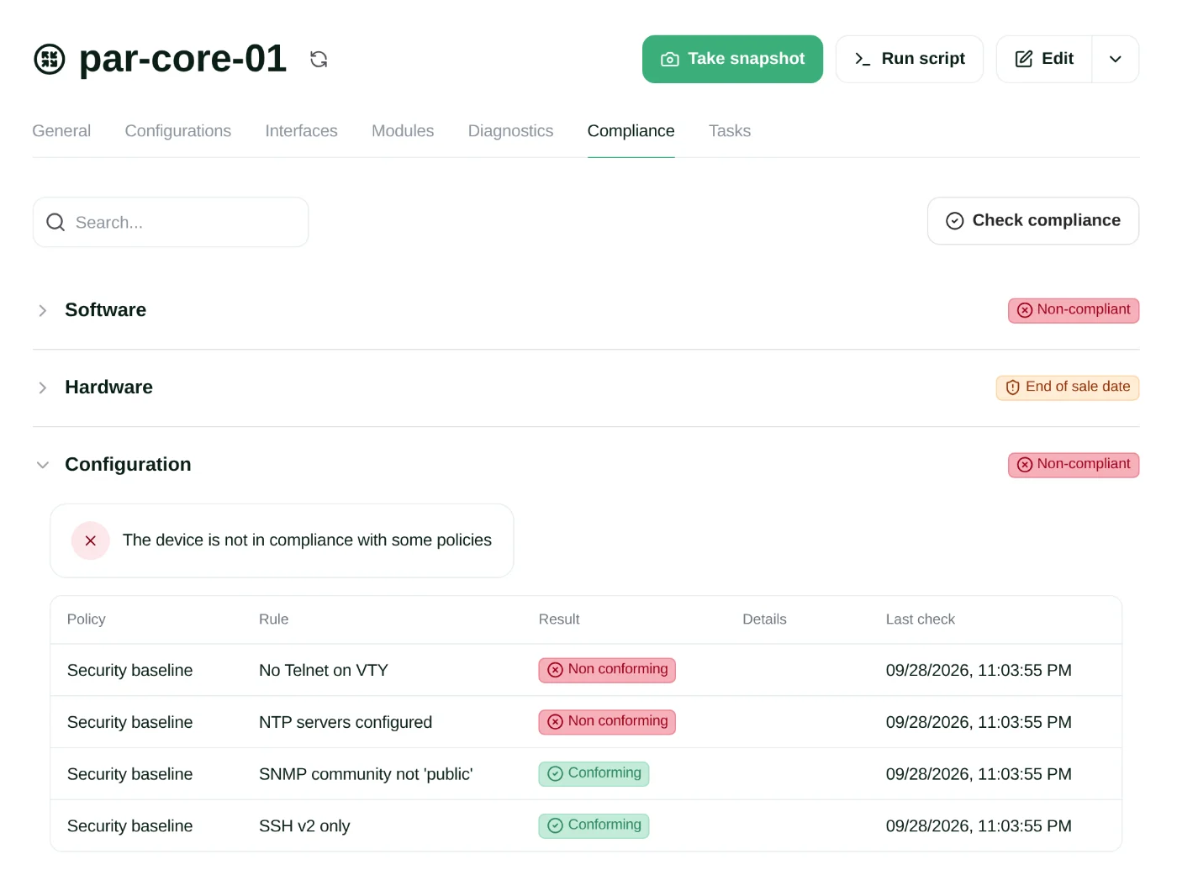Click the 'not in compliance with some policies' message

307,540
